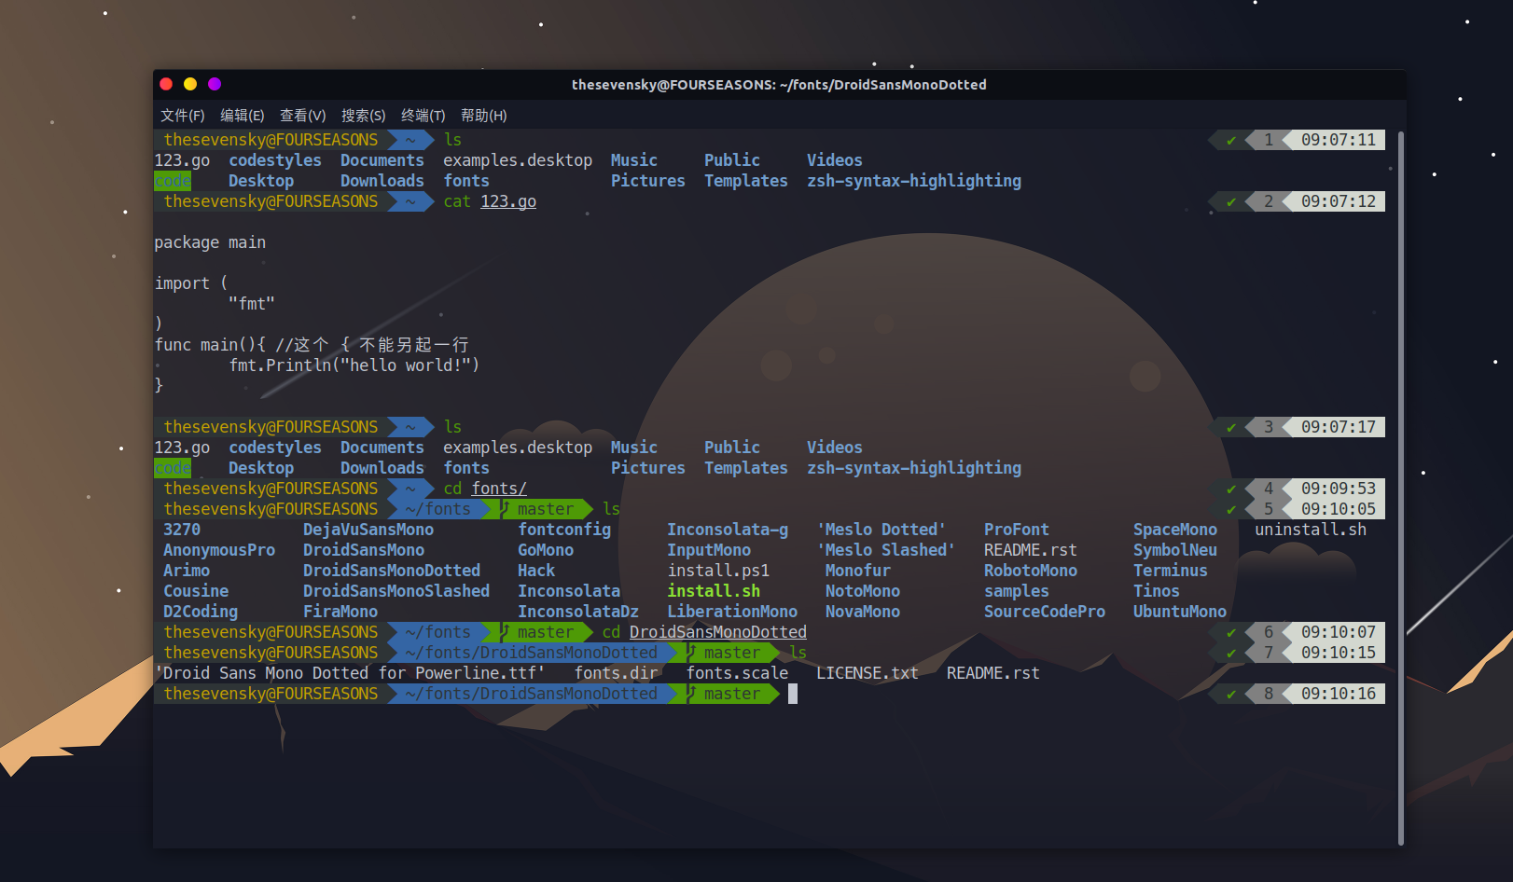Open the 帮助(H) dropdown menu
Viewport: 1513px width, 882px height.
[483, 116]
